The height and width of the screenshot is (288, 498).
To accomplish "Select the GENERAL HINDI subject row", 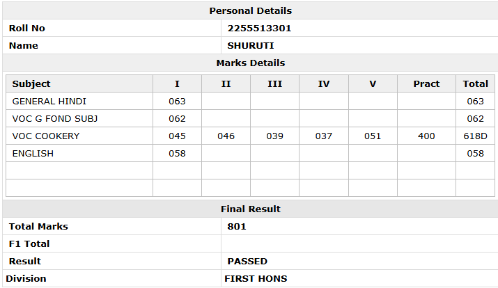I will coord(250,101).
